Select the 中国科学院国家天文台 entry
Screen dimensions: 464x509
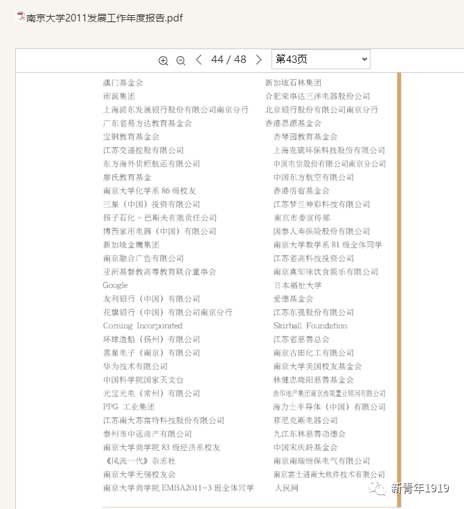[x=143, y=379]
